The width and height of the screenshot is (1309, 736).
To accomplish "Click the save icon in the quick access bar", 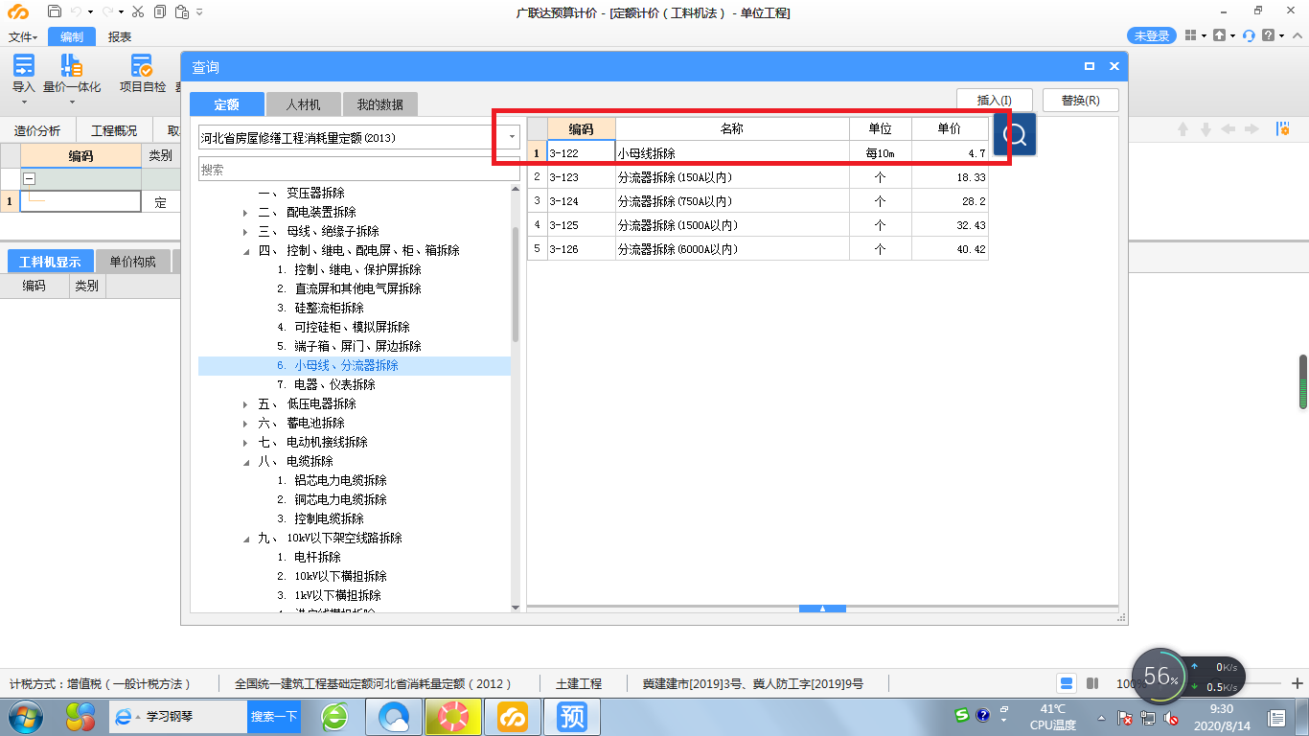I will [55, 12].
